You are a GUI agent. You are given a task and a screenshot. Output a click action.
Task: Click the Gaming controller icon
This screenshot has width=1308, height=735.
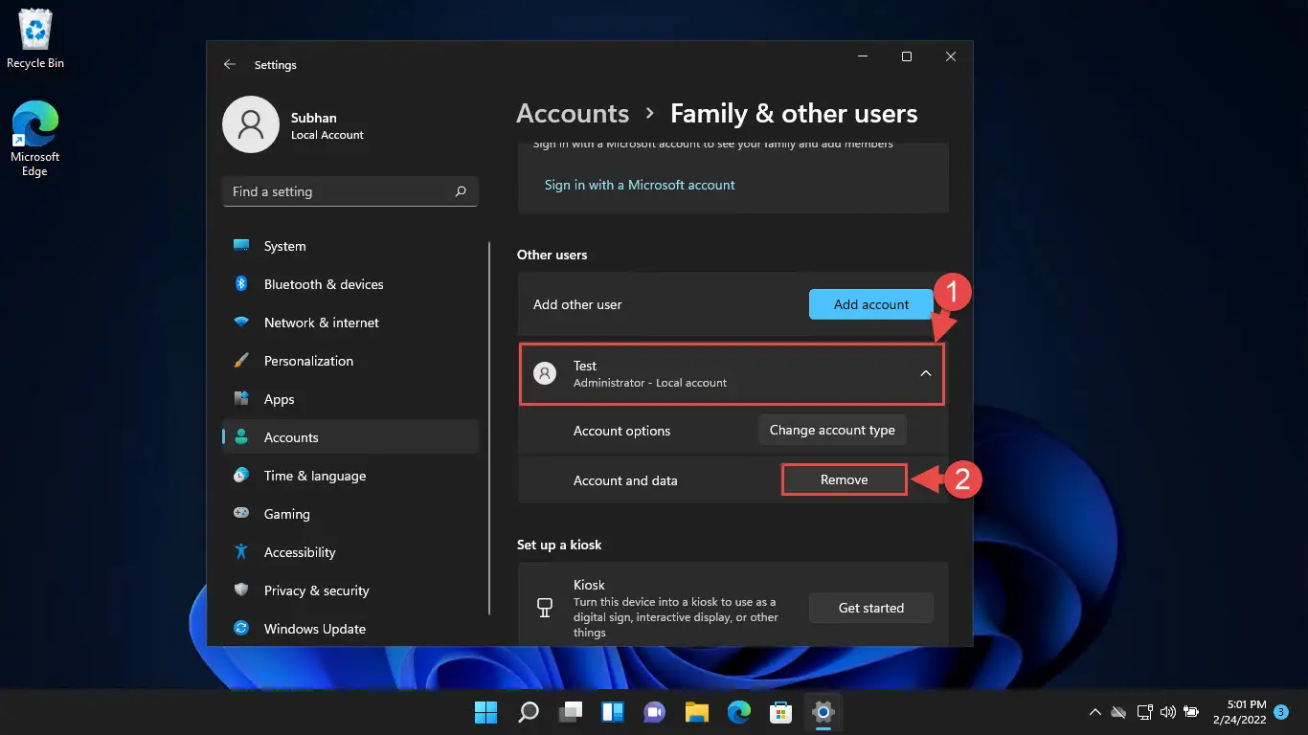[241, 514]
